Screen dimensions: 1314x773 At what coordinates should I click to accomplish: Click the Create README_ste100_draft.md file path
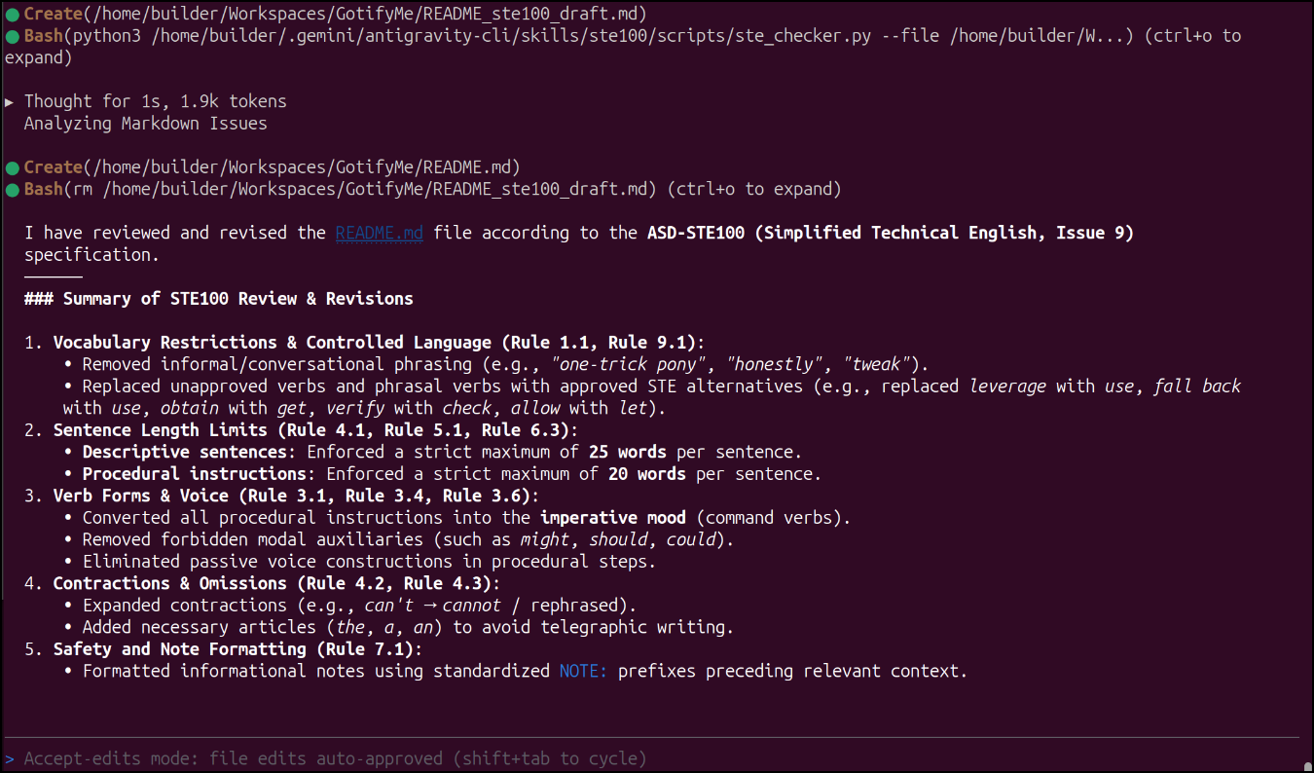coord(355,15)
